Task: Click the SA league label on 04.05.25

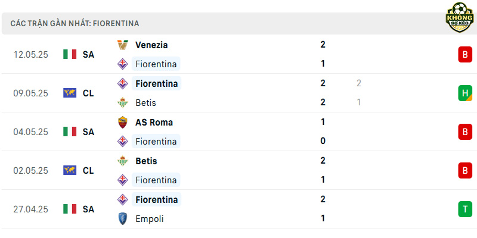Action: (88, 131)
